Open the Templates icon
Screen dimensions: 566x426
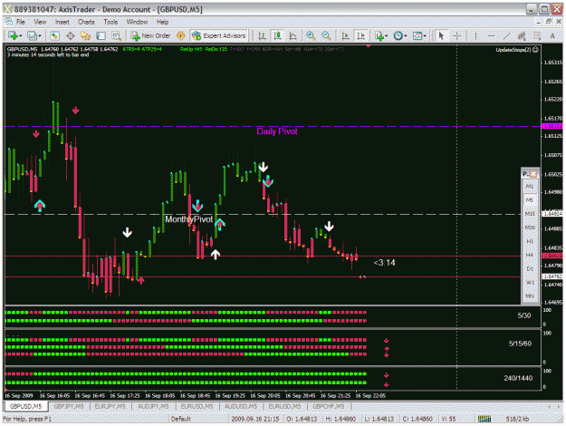[x=417, y=35]
